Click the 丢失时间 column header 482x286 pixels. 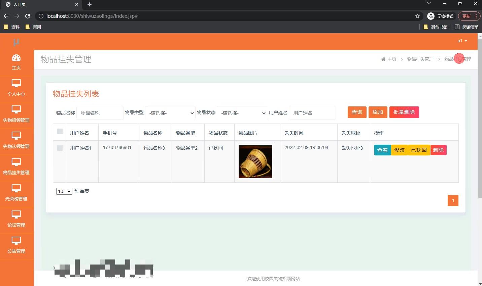(294, 133)
